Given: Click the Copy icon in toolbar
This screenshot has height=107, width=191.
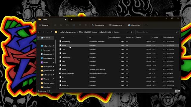Looking at the screenshot, I should tap(61, 25).
